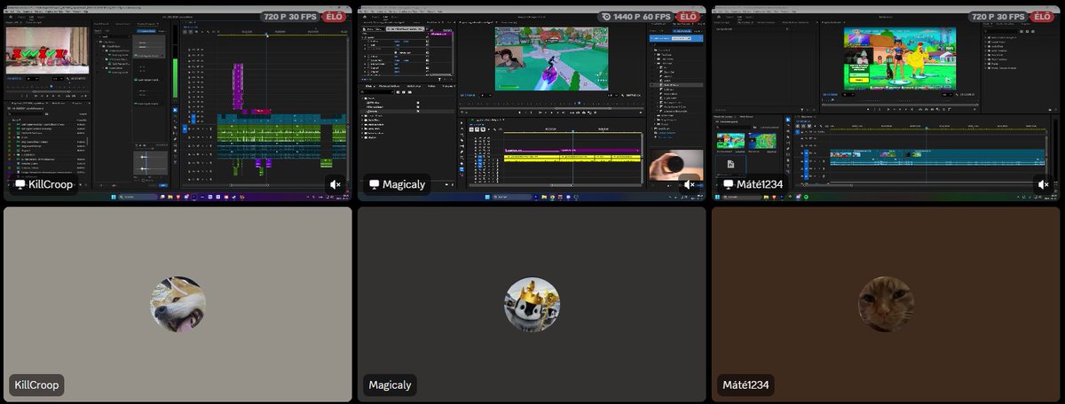Open Magicaly's crowned avatar tile
Screen dimensions: 1065x404
point(532,304)
